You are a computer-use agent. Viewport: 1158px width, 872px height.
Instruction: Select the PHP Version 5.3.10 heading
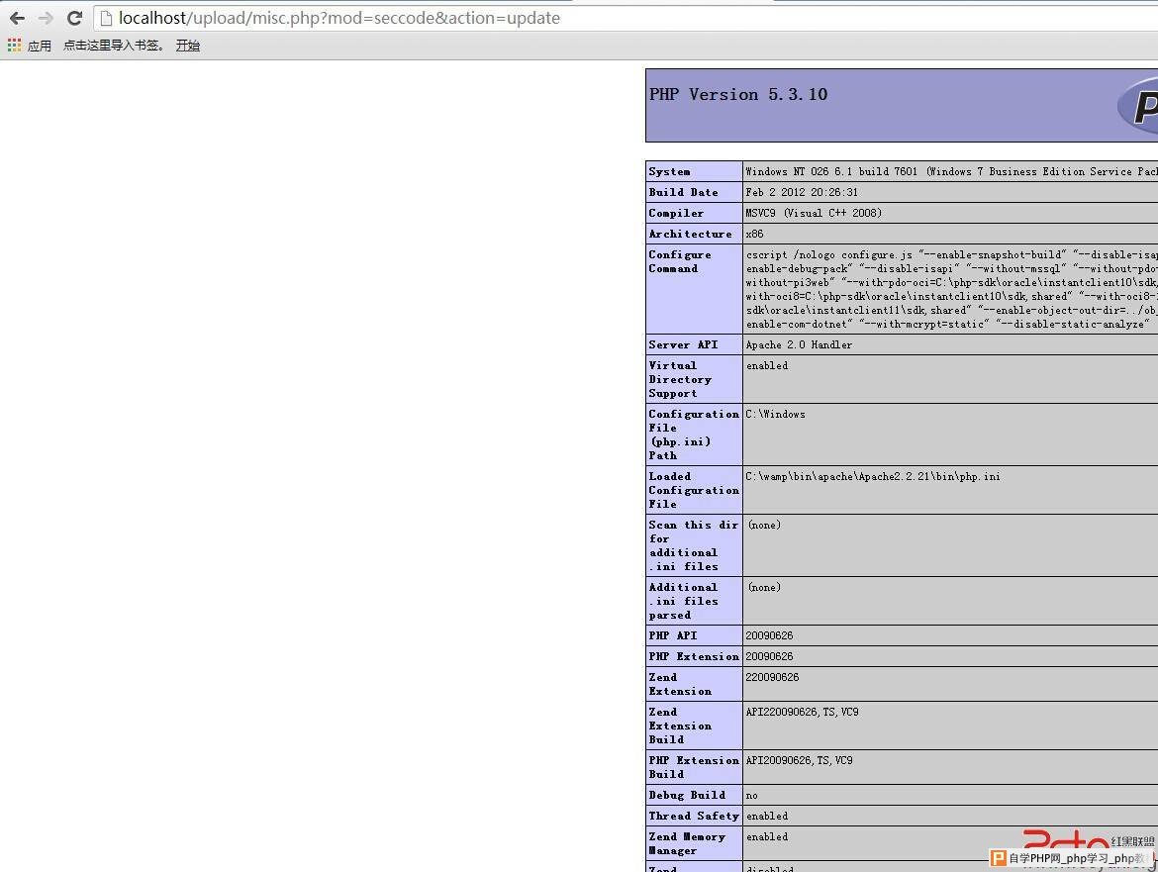[x=737, y=94]
